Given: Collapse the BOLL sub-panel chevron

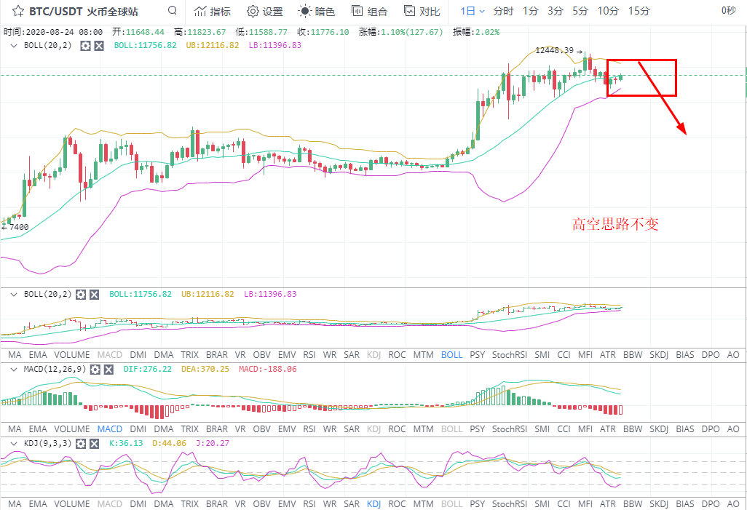Looking at the screenshot, I should tap(14, 295).
